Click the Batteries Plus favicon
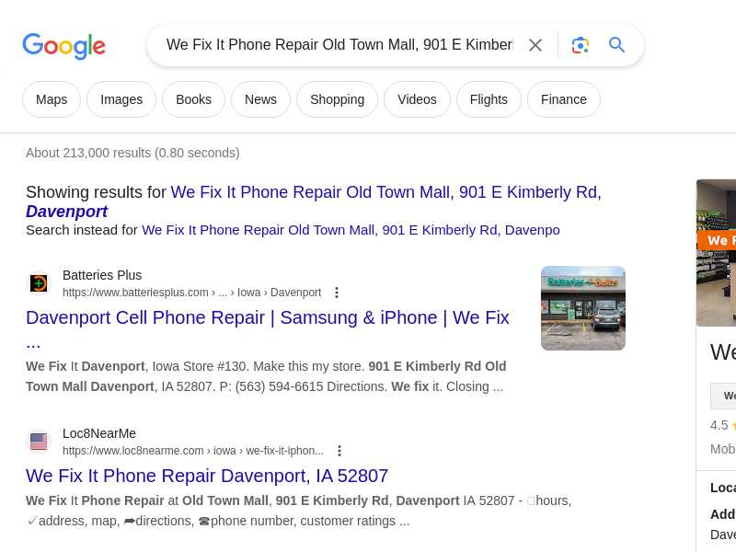Viewport: 736px width, 552px height. point(39,283)
